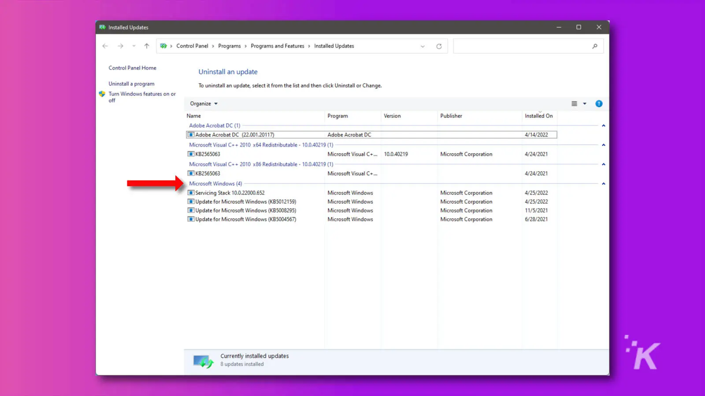Viewport: 705px width, 396px height.
Task: Click the 4/14/2022 installed date cell
Action: pyautogui.click(x=536, y=135)
